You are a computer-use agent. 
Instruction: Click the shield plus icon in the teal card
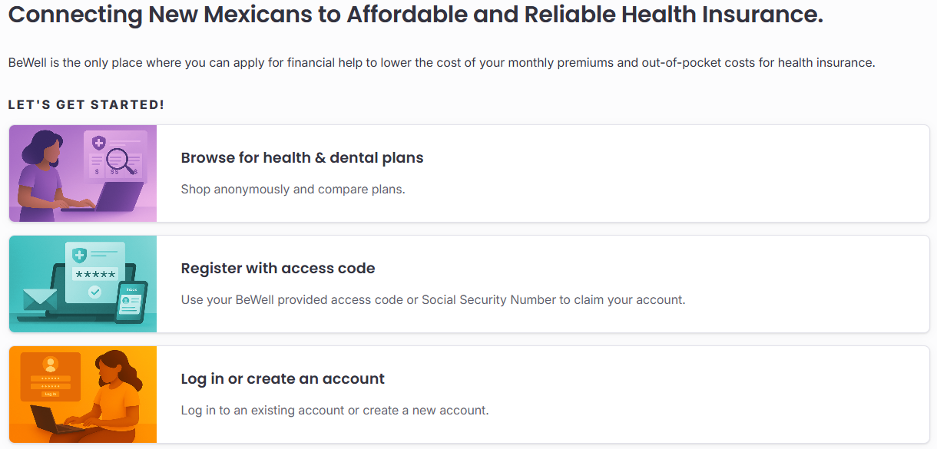pos(78,255)
